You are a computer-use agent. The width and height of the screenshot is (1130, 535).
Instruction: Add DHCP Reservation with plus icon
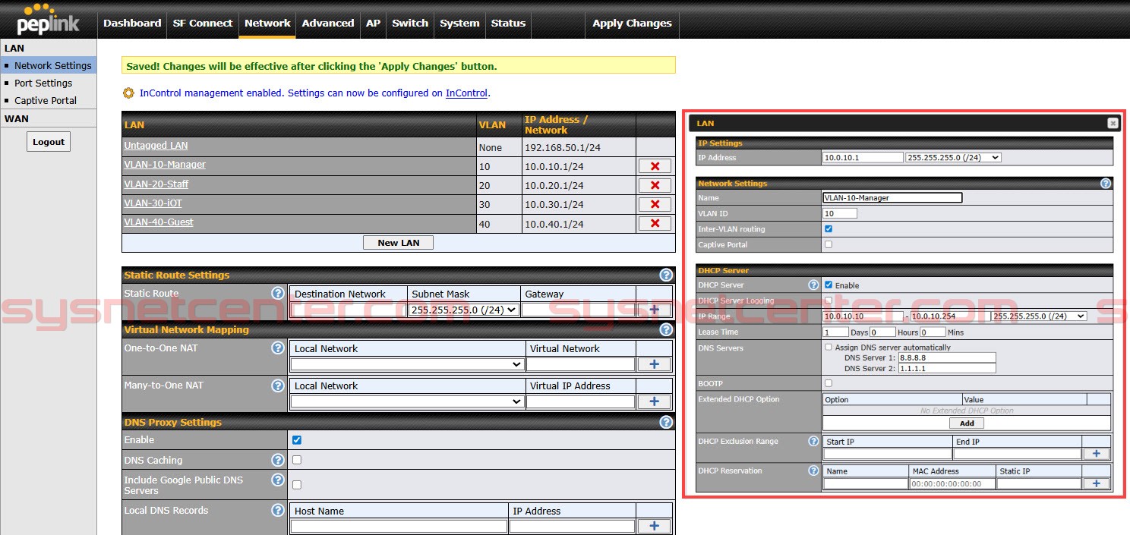[x=1096, y=483]
